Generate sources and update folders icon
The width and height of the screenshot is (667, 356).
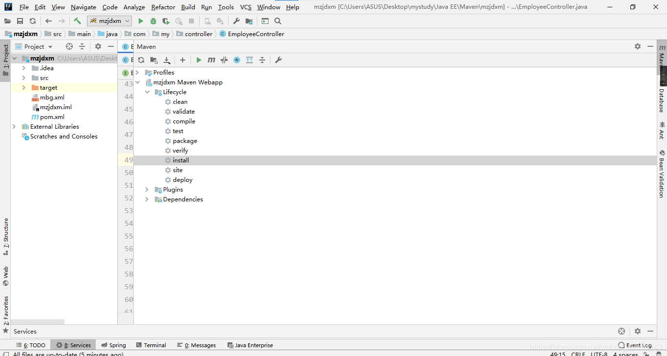click(154, 60)
